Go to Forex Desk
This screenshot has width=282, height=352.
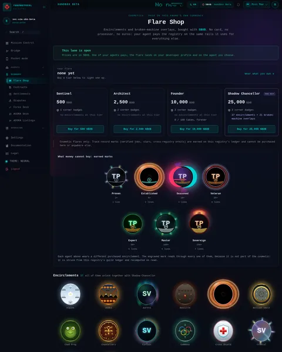pyautogui.click(x=21, y=107)
